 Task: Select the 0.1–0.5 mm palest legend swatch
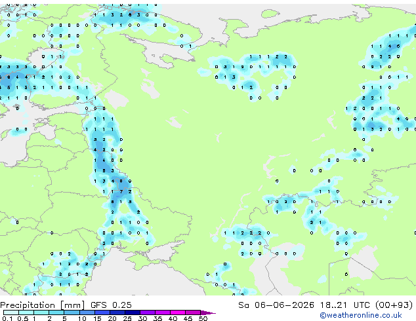tap(11, 312)
